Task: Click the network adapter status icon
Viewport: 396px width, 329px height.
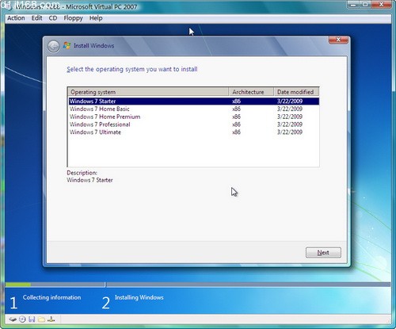Action: click(51, 319)
